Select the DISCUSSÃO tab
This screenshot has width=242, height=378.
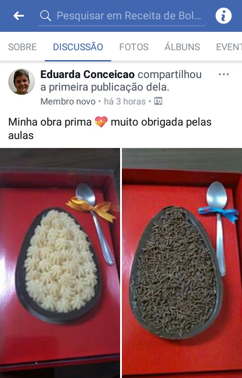coord(78,47)
